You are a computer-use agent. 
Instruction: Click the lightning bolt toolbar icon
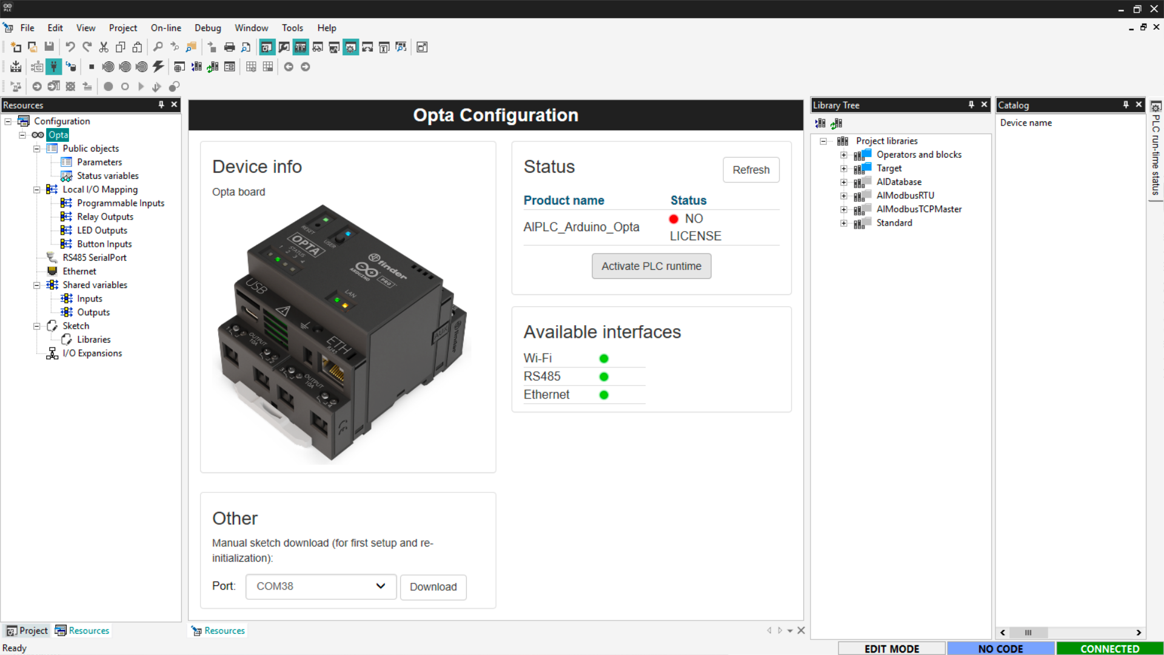click(158, 67)
